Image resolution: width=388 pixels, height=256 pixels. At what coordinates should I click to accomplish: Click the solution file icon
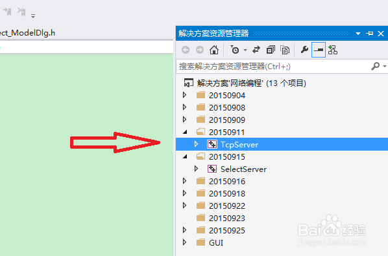(188, 83)
